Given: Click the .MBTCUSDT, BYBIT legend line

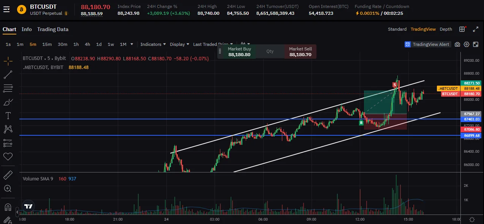Looking at the screenshot, I should (x=43, y=67).
